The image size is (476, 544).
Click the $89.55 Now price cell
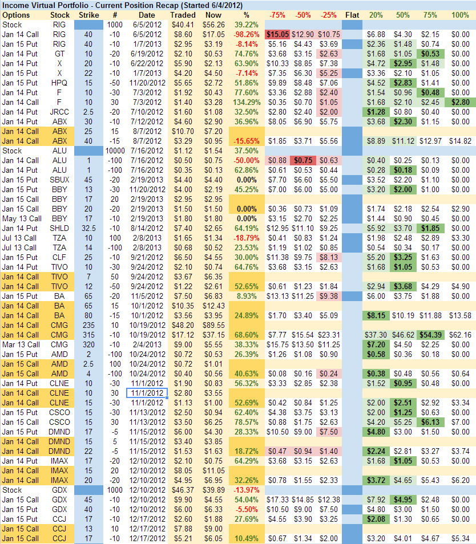pos(215,326)
